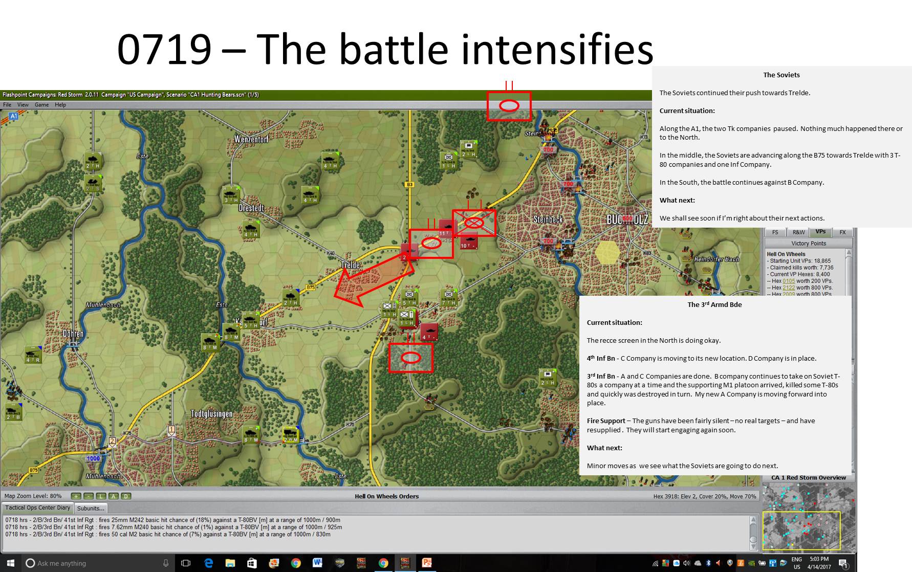Switch to the FX tab

pyautogui.click(x=842, y=232)
